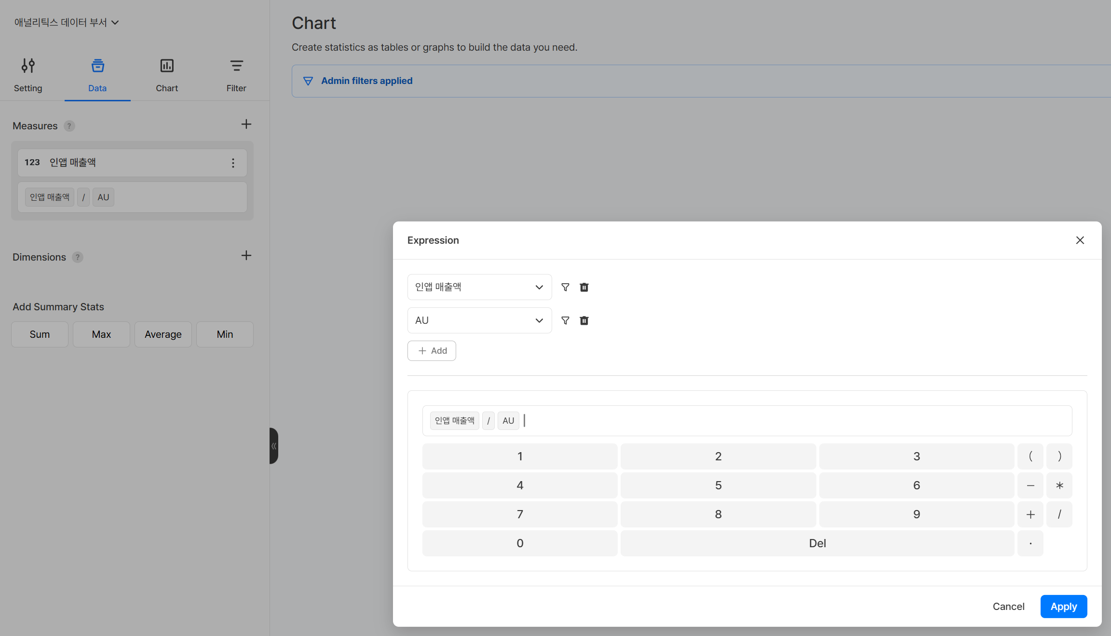Add a new dimension with plus icon
This screenshot has height=636, width=1111.
pos(246,256)
